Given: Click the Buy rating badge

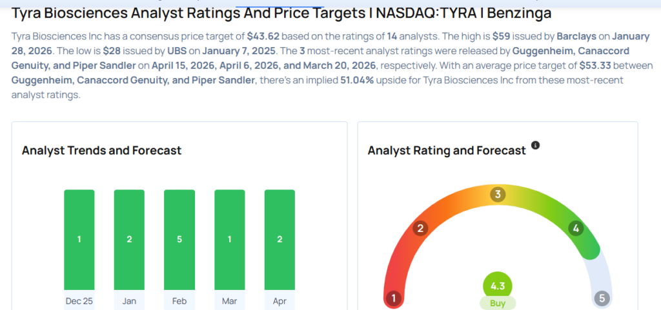Looking at the screenshot, I should tap(497, 302).
